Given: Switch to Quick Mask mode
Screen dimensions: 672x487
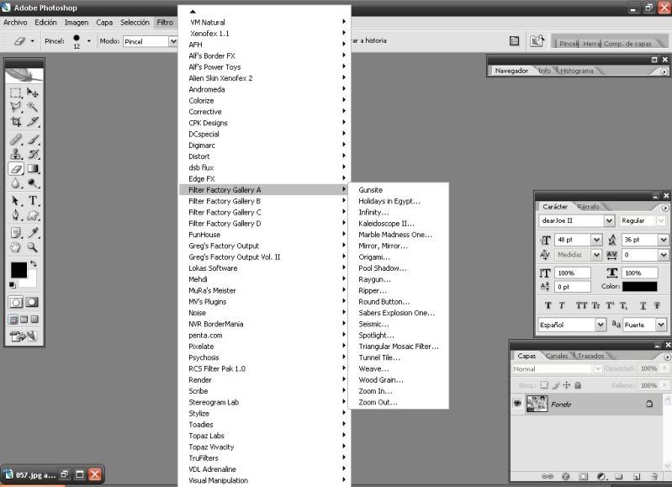Looking at the screenshot, I should [x=32, y=302].
